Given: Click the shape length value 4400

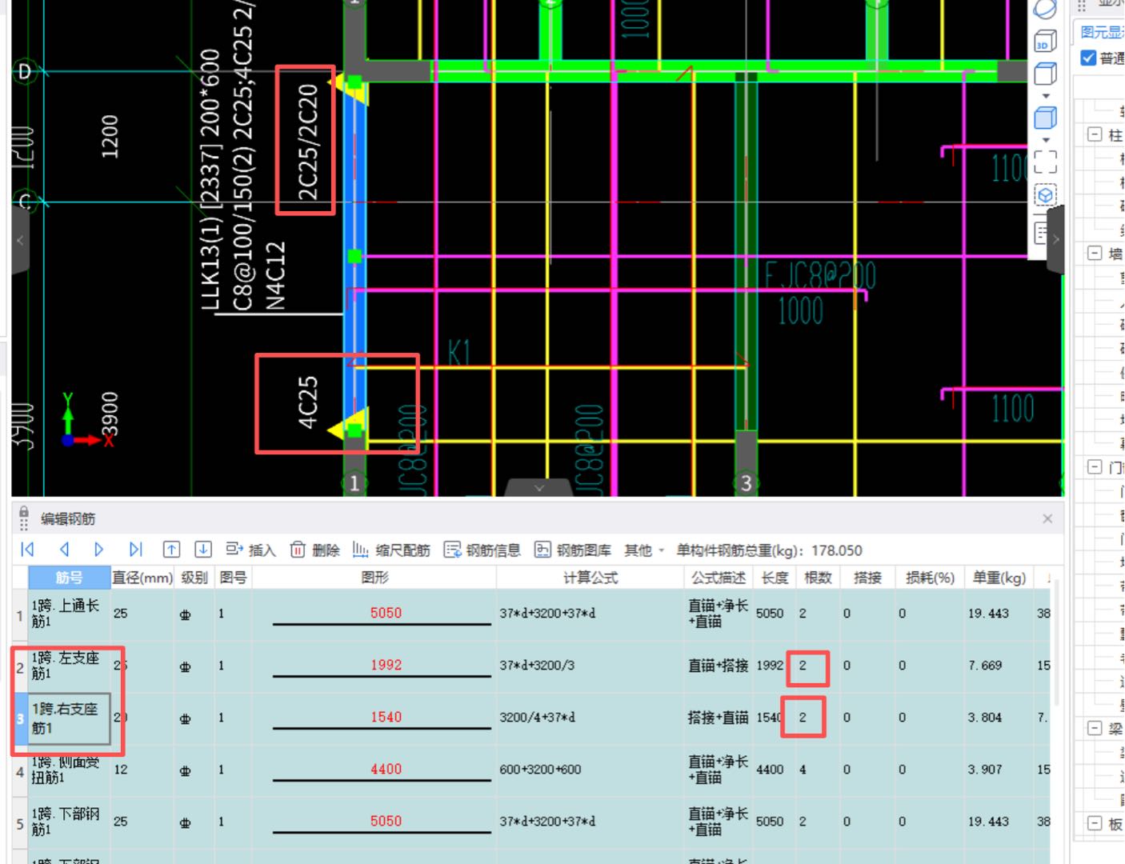Looking at the screenshot, I should point(386,769).
